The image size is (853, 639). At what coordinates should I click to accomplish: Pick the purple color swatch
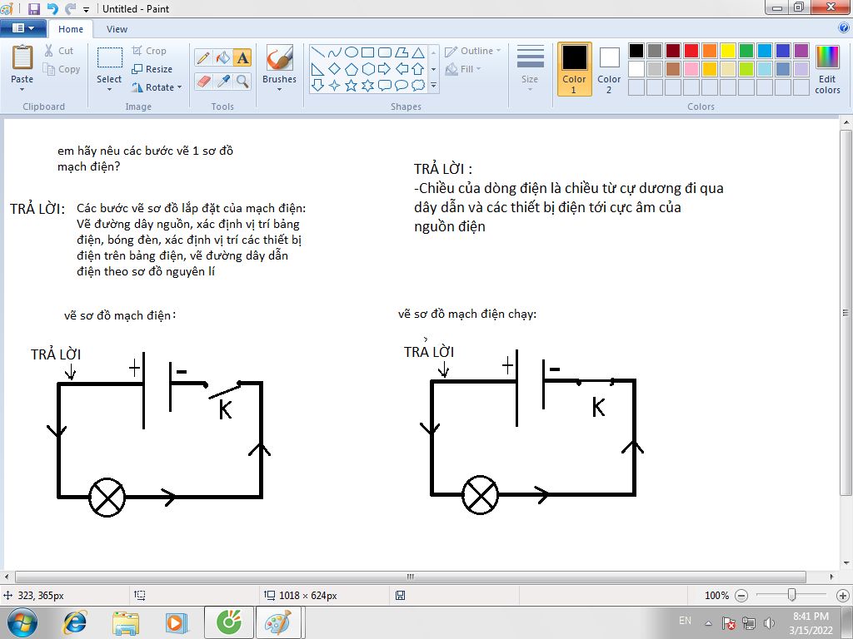[x=801, y=51]
